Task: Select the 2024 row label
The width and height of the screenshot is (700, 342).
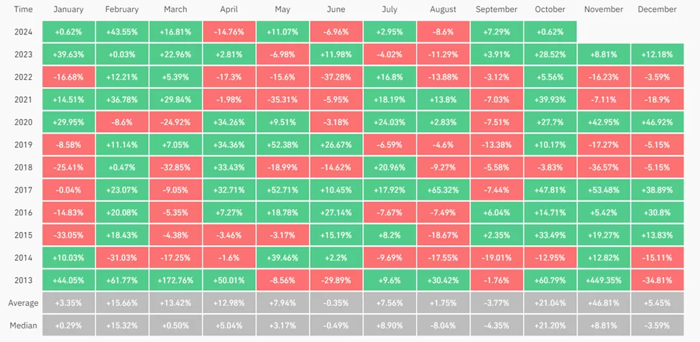Action: [x=22, y=32]
